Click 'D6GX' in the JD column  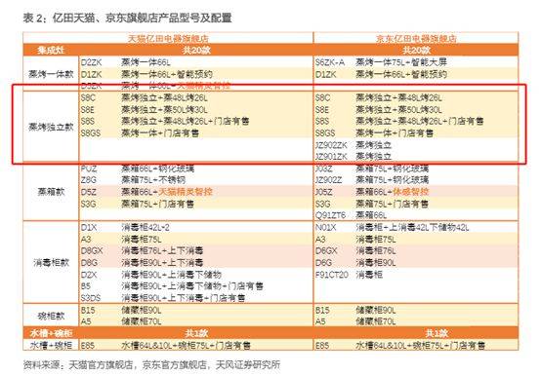coord(326,250)
